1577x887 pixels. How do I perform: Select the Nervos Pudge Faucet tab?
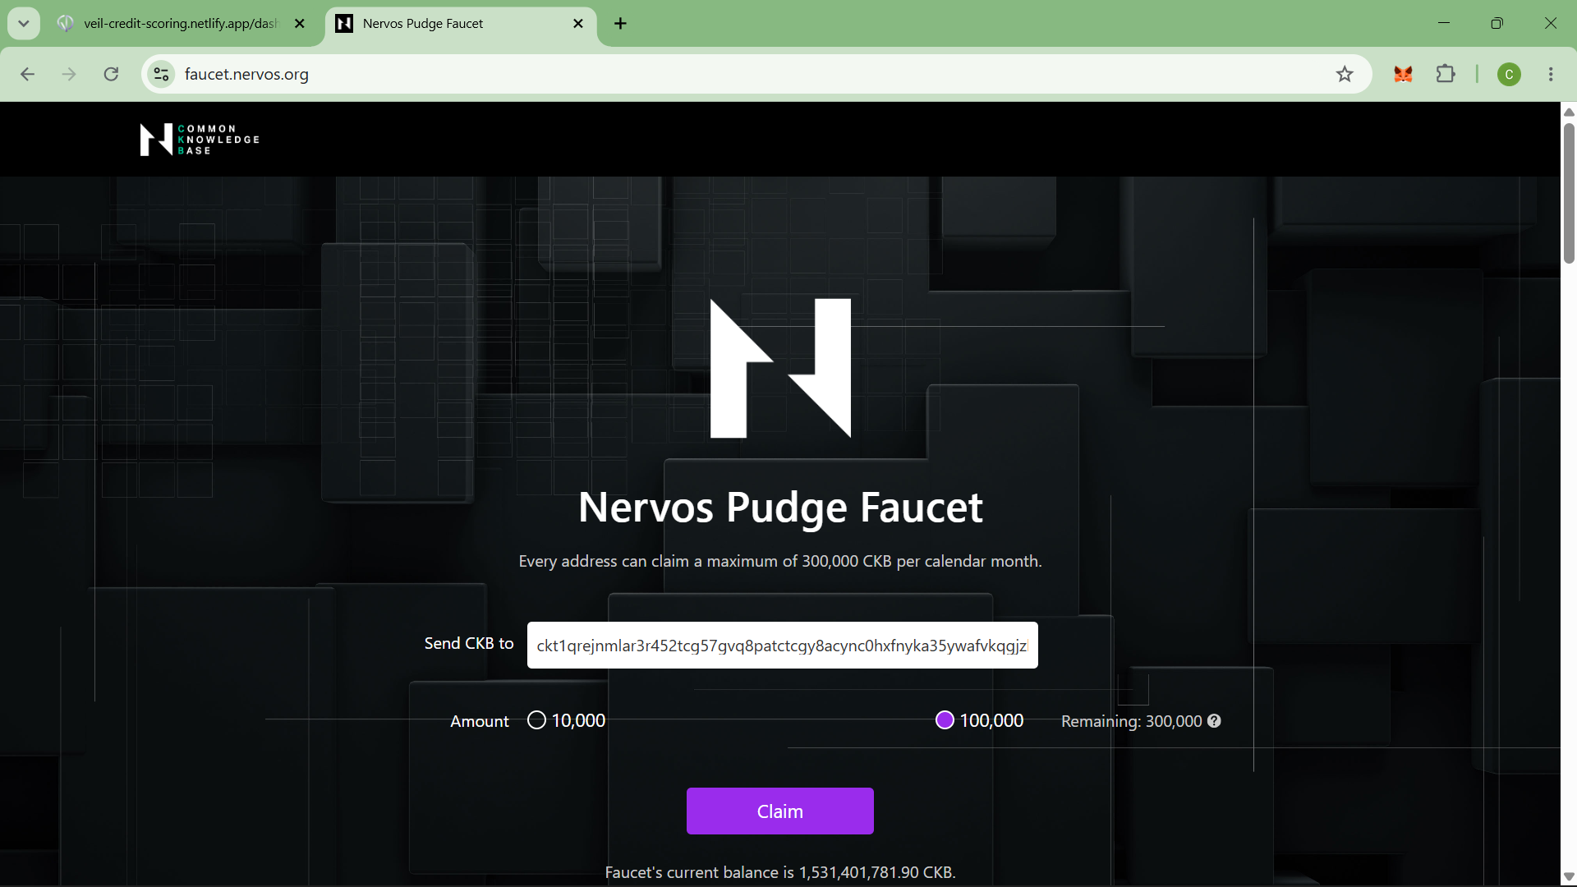click(x=460, y=24)
